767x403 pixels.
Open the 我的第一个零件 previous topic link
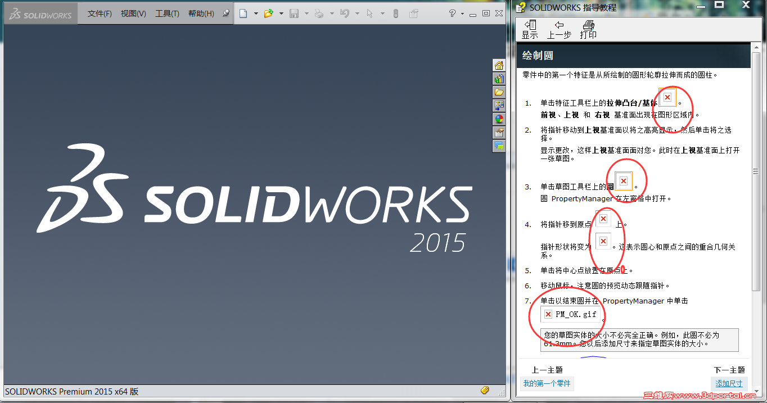[547, 384]
